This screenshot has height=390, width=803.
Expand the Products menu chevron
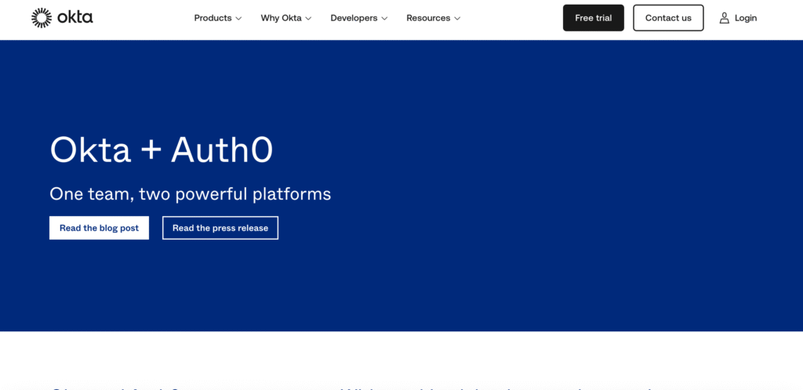[238, 18]
